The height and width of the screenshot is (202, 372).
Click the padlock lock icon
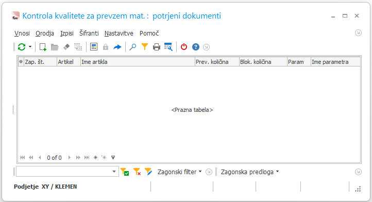[x=106, y=47]
